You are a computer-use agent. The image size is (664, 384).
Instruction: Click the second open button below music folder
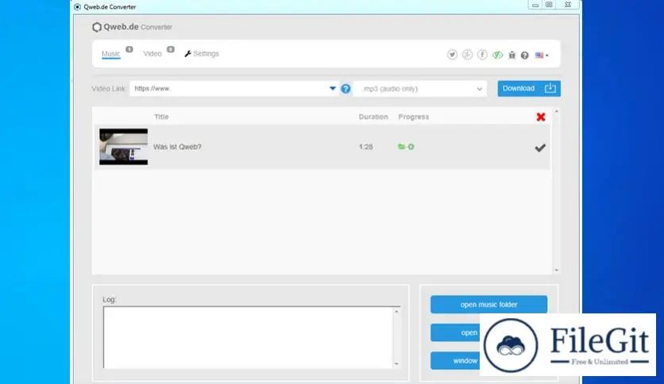tap(455, 333)
